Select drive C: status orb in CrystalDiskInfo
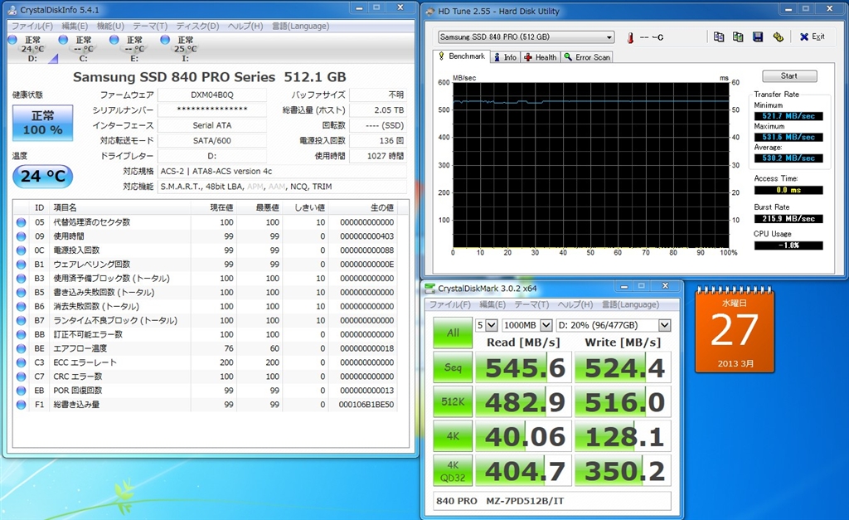 pyautogui.click(x=63, y=40)
